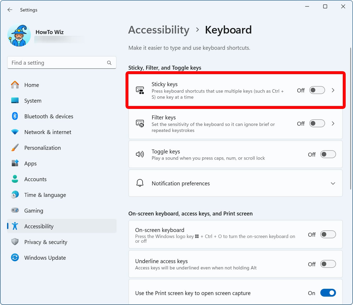Open detailed Sticky keys settings via chevron
Viewport: 353px width, 305px height.
333,90
